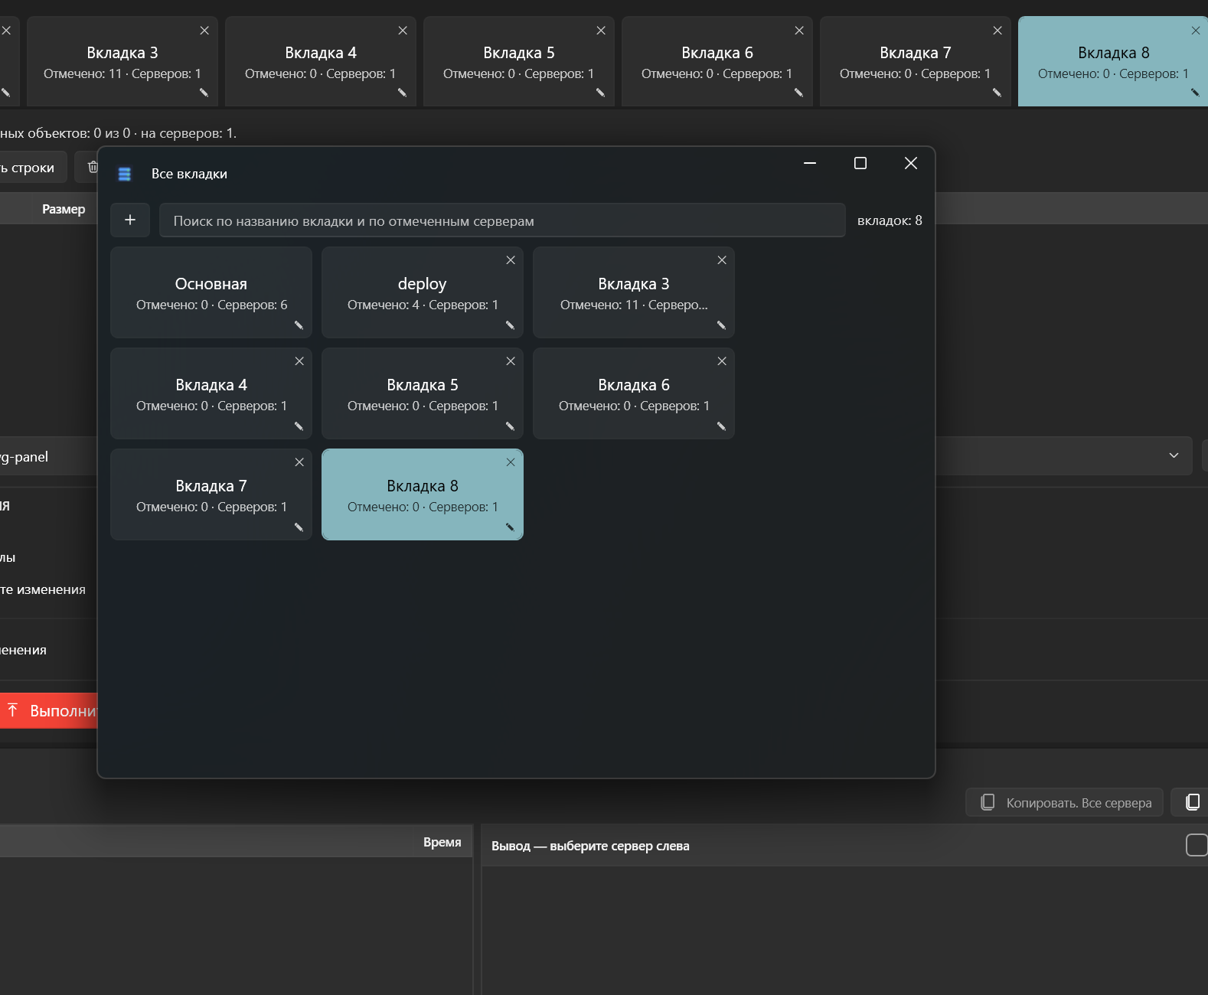Viewport: 1208px width, 995px height.
Task: Click Размер column header
Action: (x=64, y=209)
